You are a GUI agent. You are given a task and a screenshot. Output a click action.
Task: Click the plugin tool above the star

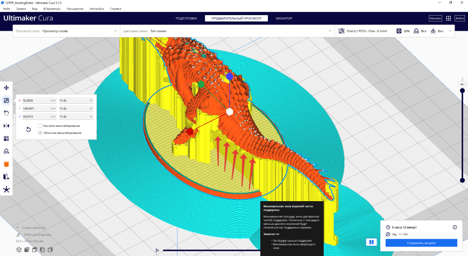point(6,176)
